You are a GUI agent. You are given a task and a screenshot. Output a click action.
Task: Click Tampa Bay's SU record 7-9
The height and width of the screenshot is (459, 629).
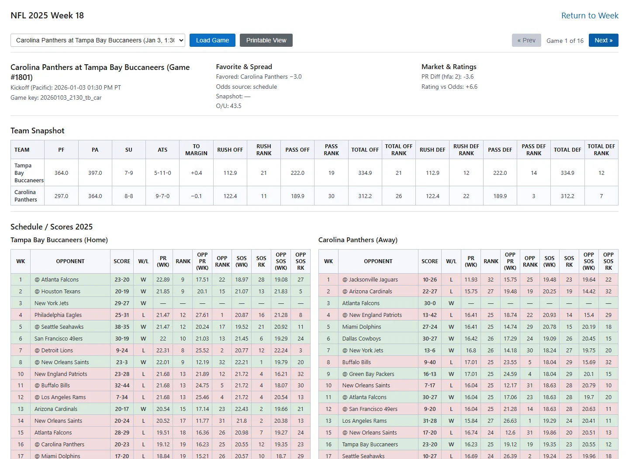(128, 173)
